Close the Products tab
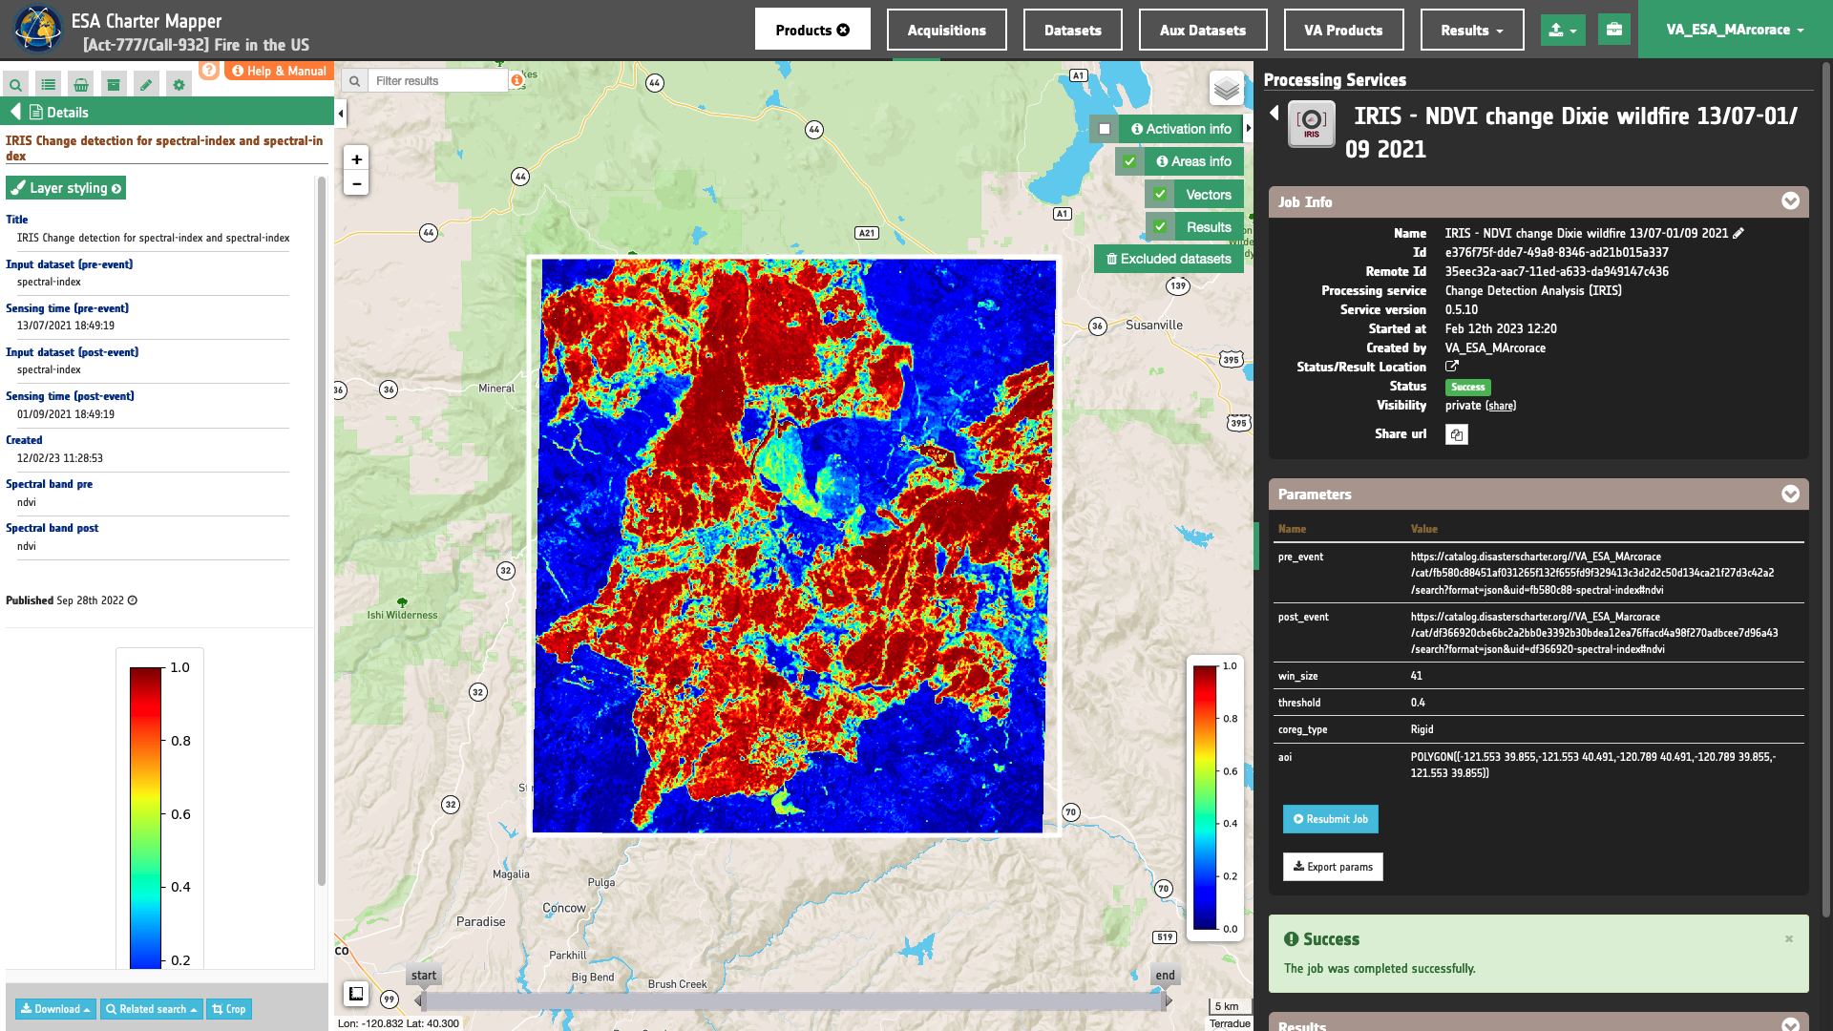 click(843, 31)
